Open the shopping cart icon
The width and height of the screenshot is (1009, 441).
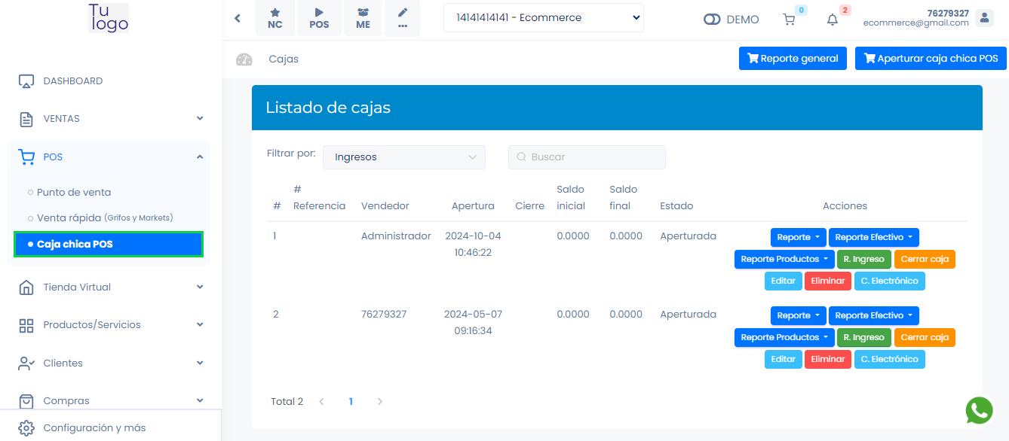pos(789,20)
